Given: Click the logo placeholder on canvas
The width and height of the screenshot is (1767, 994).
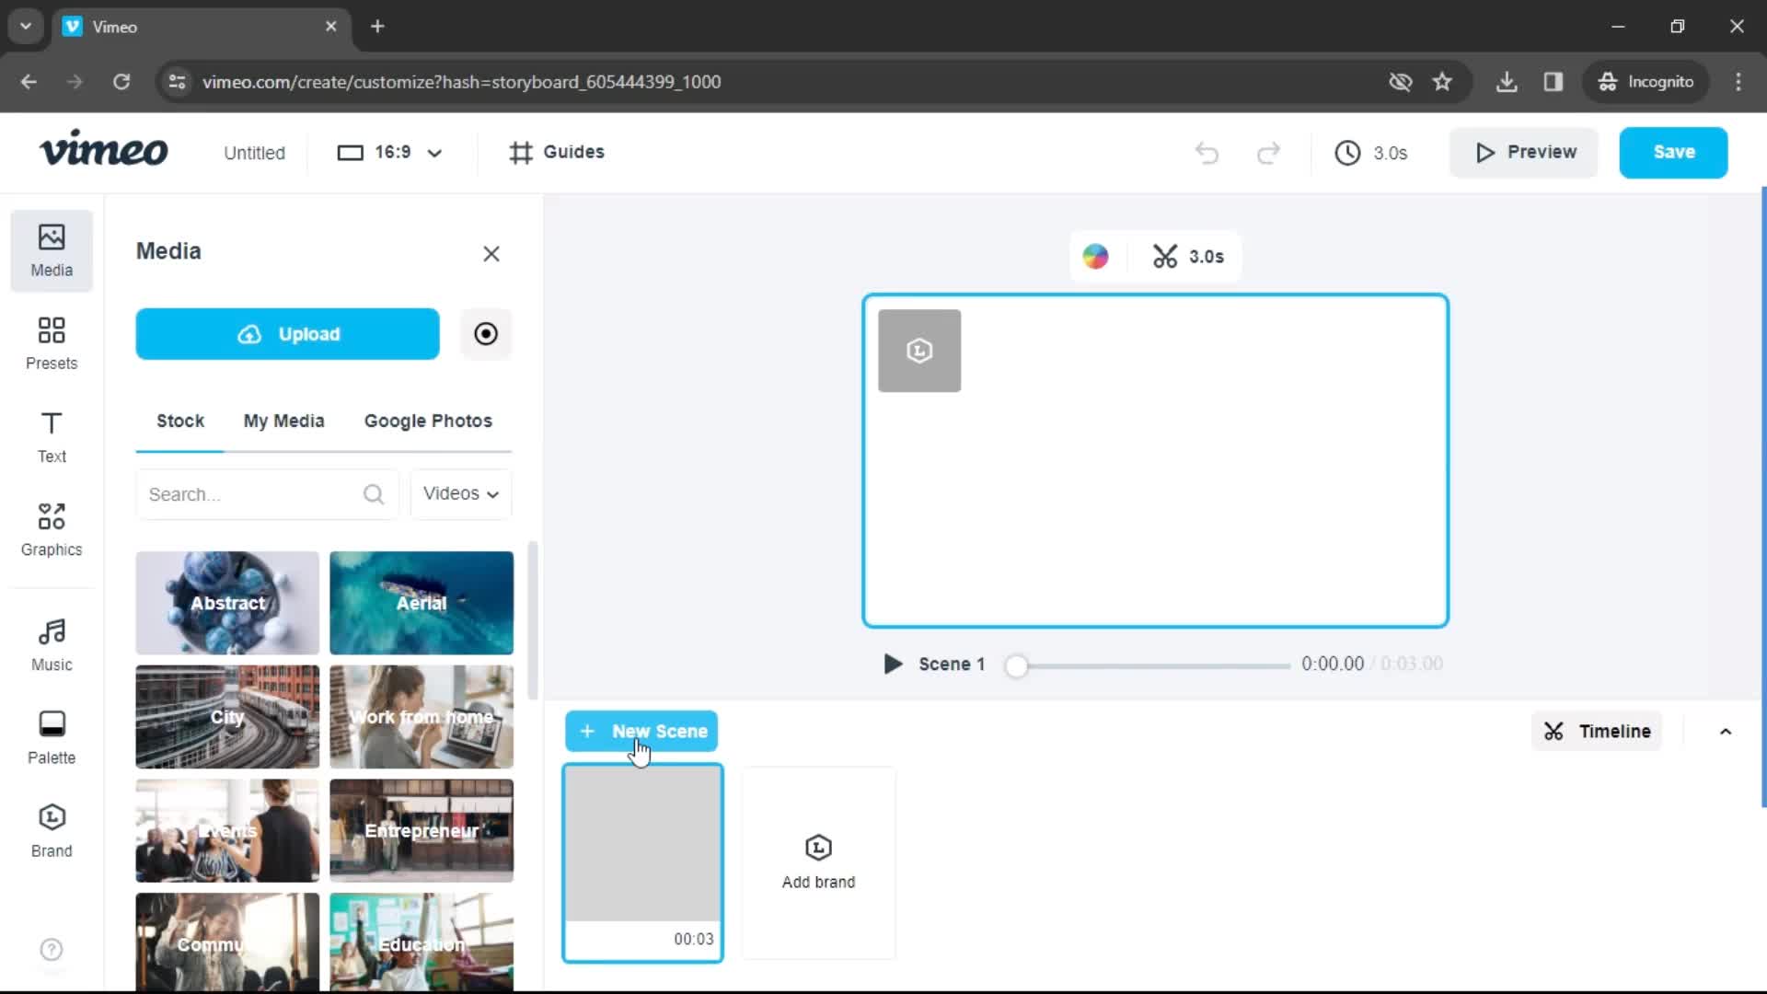Looking at the screenshot, I should 919,351.
